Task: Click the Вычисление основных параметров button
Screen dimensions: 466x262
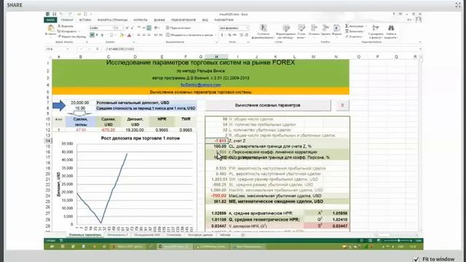Action: click(267, 105)
